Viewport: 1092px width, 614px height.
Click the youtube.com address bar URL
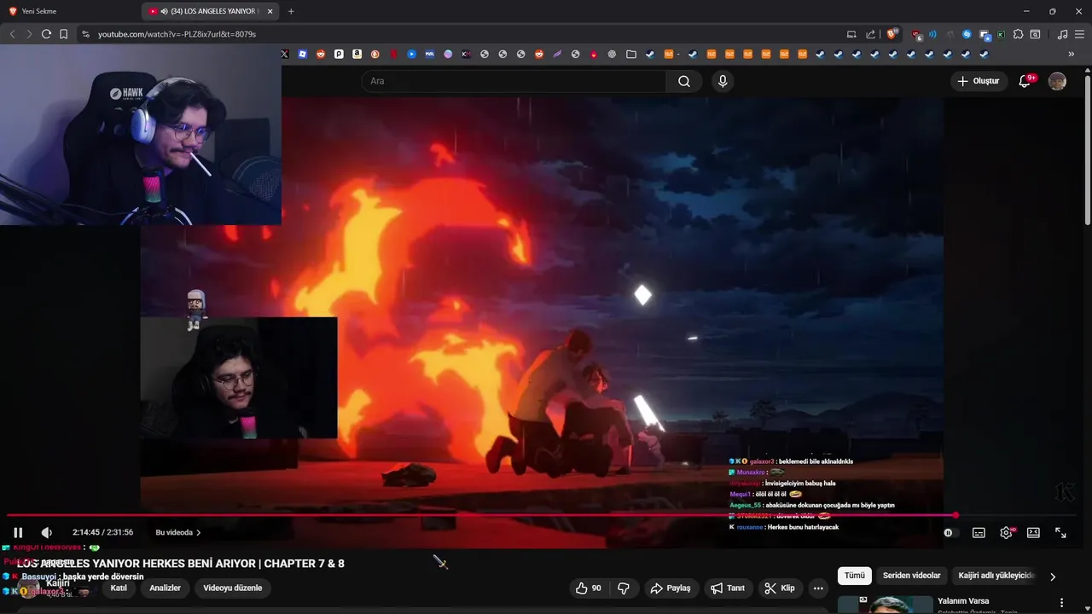click(x=177, y=34)
